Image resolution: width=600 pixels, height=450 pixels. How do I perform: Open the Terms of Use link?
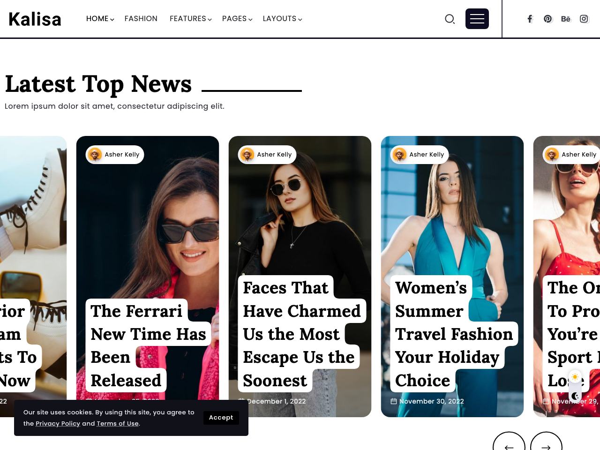(x=118, y=424)
